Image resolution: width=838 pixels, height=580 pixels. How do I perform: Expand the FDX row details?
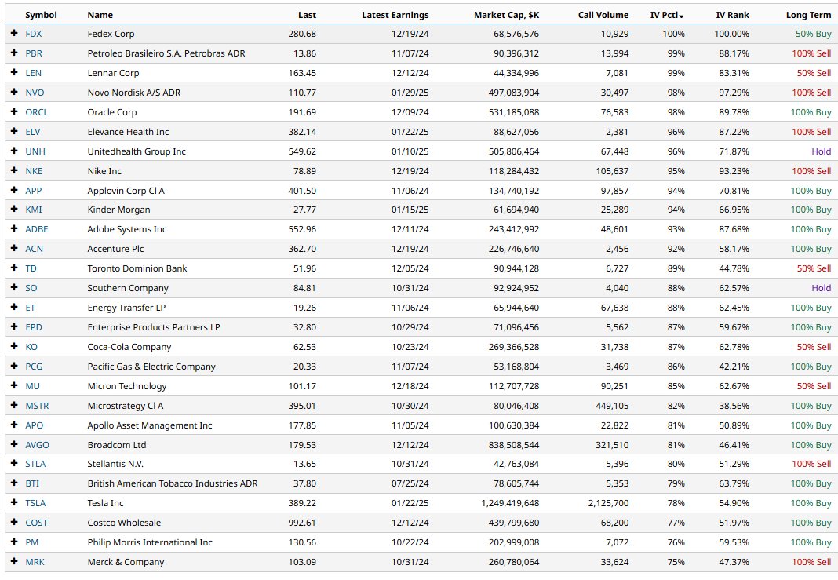pos(14,33)
